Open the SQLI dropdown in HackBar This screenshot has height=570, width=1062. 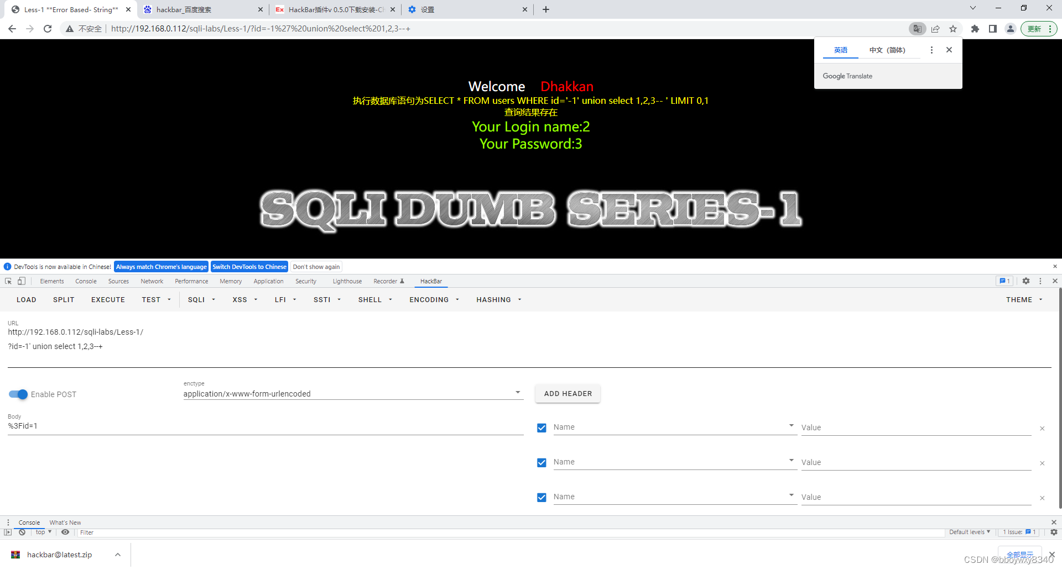pyautogui.click(x=201, y=299)
